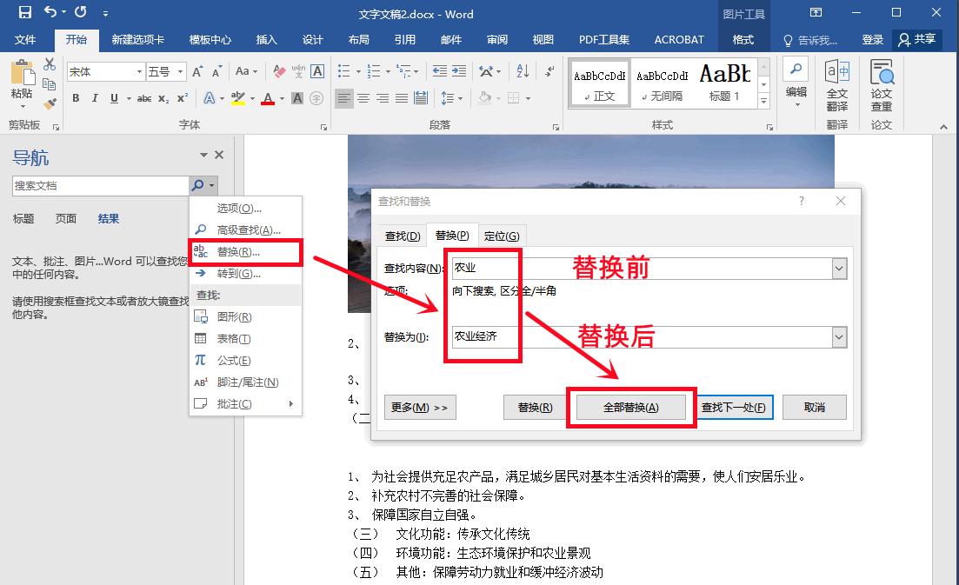Click the 全部替换 button
Image resolution: width=959 pixels, height=585 pixels.
pyautogui.click(x=631, y=407)
